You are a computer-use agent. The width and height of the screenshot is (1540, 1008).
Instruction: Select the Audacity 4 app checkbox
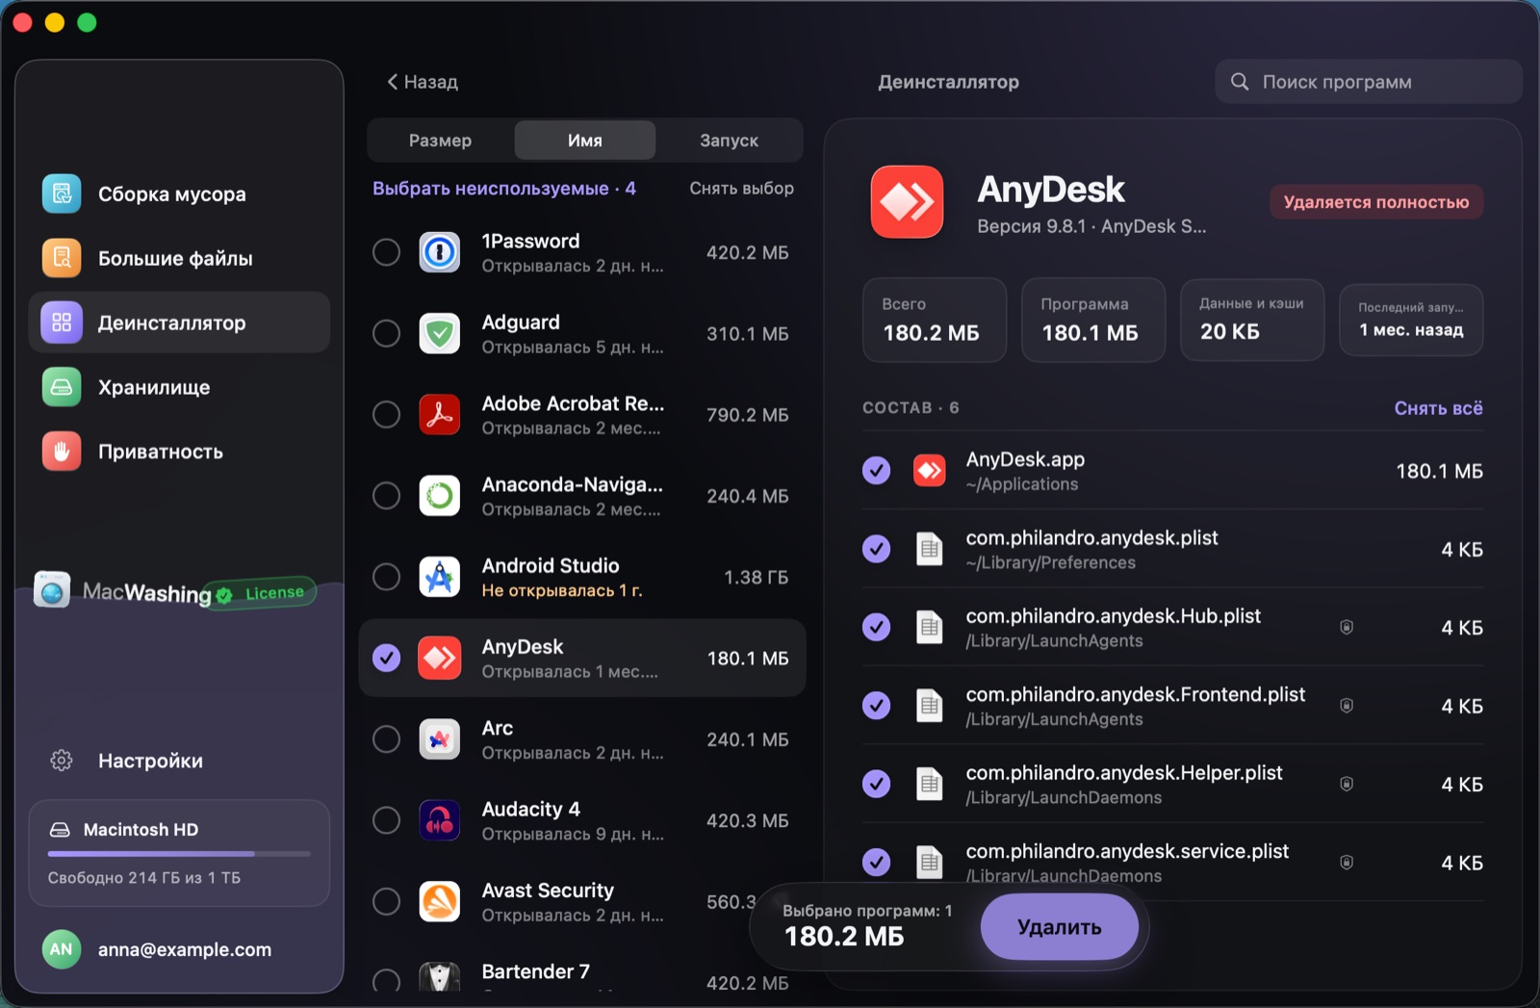pos(387,820)
